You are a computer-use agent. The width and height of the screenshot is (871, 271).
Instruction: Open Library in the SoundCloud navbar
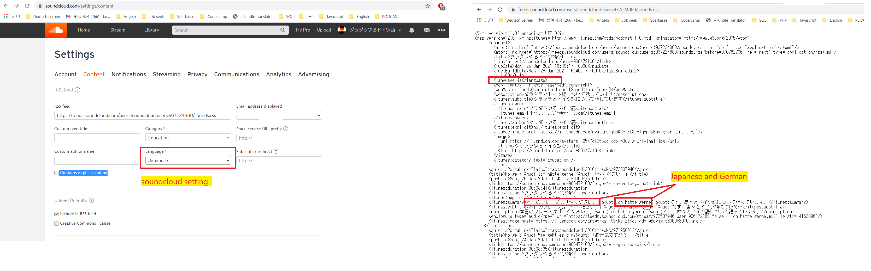[152, 30]
